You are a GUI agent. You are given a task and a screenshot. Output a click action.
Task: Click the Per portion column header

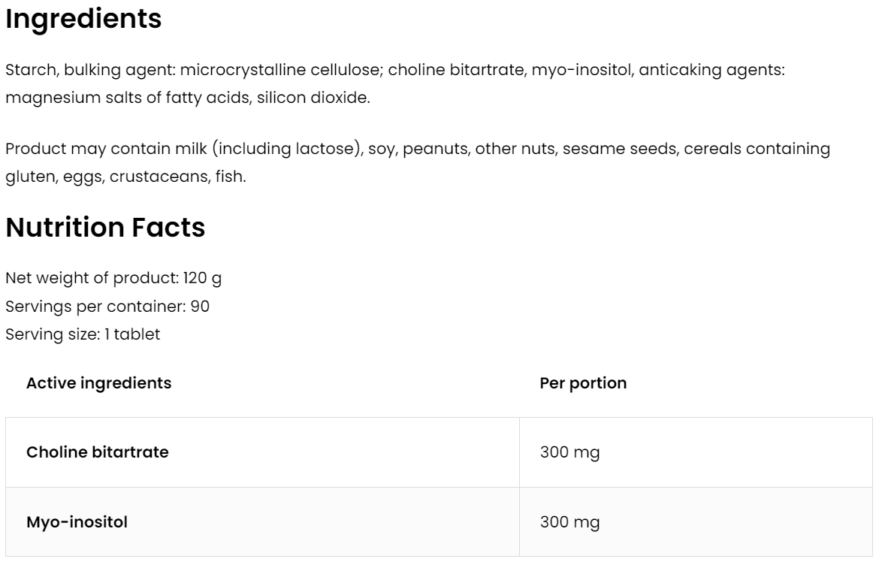(x=583, y=383)
